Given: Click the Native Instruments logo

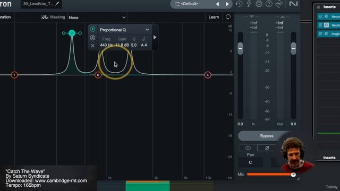Looking at the screenshot, I should (293, 4).
